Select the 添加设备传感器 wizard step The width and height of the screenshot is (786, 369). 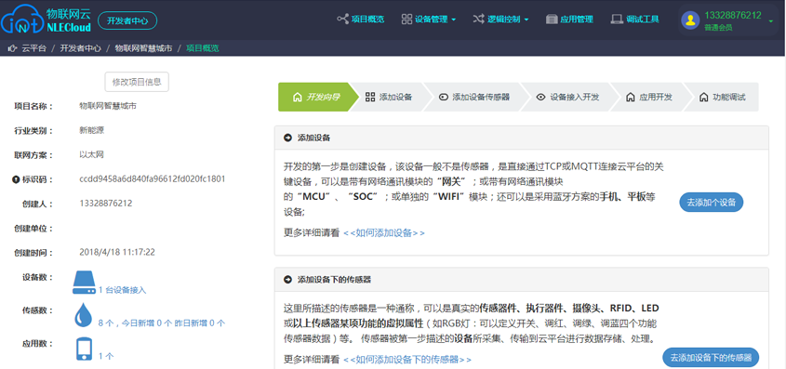click(x=473, y=98)
